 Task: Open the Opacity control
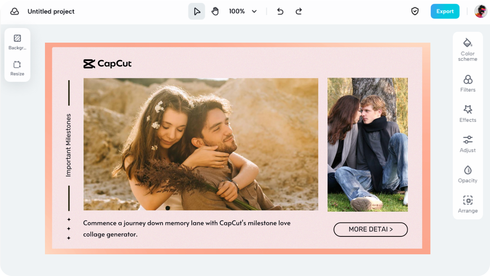468,174
